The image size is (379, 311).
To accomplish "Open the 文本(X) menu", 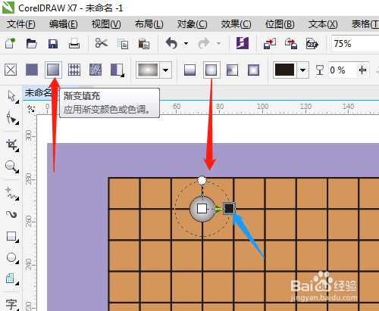I will pyautogui.click(x=323, y=24).
